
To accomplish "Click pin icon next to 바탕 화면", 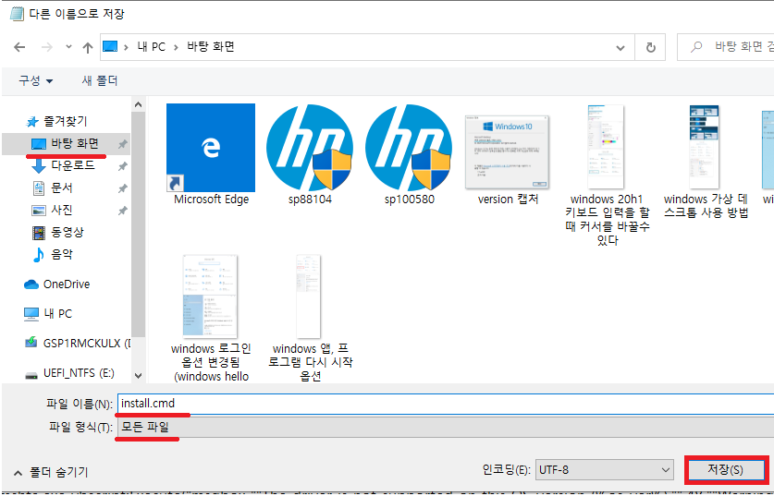I will [122, 144].
